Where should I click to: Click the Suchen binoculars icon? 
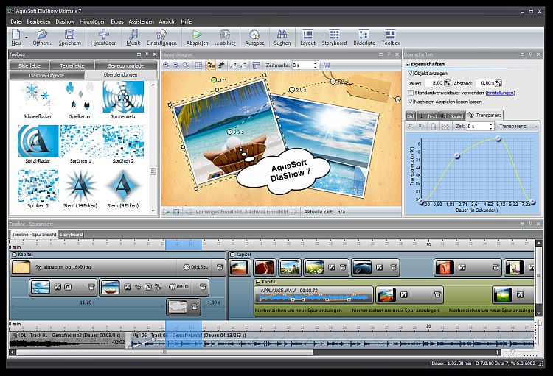pos(282,34)
